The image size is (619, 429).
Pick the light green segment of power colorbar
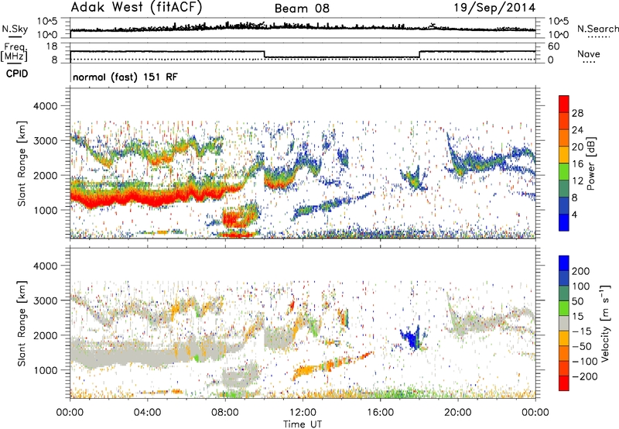click(x=564, y=172)
